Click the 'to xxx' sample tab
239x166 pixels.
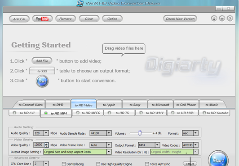click(x=42, y=71)
